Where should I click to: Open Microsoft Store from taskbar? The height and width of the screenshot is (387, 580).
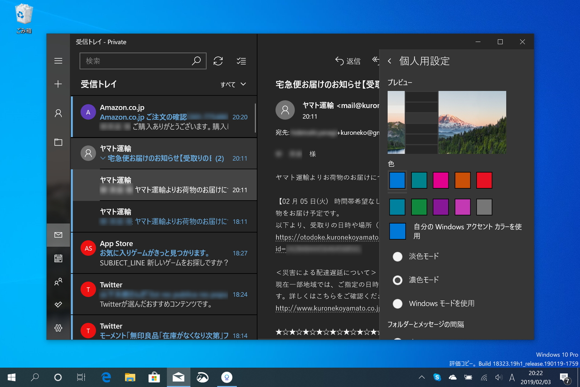coord(154,377)
